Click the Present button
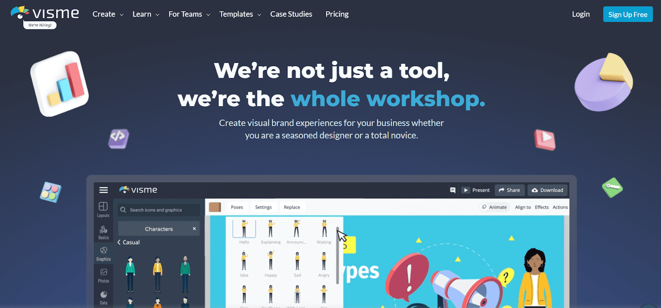This screenshot has height=308, width=661. click(476, 190)
